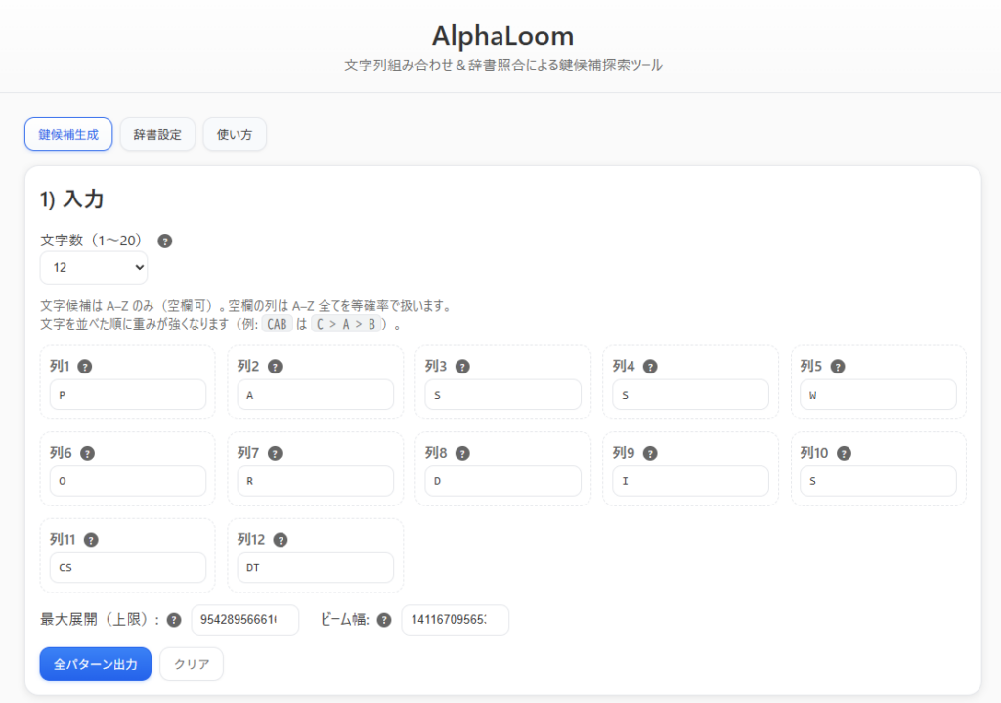Click the help icon beside 列3
This screenshot has height=703, width=1001.
click(462, 367)
